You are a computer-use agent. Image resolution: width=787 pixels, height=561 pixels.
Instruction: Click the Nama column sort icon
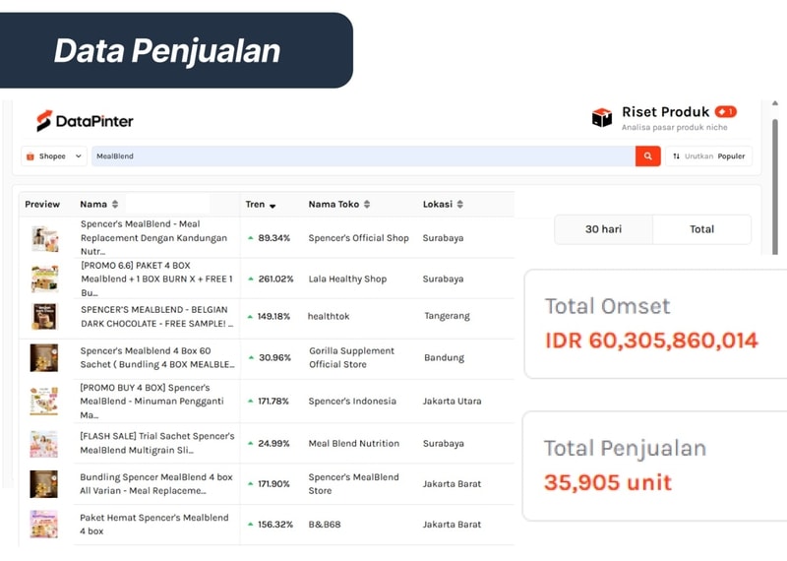click(x=115, y=205)
